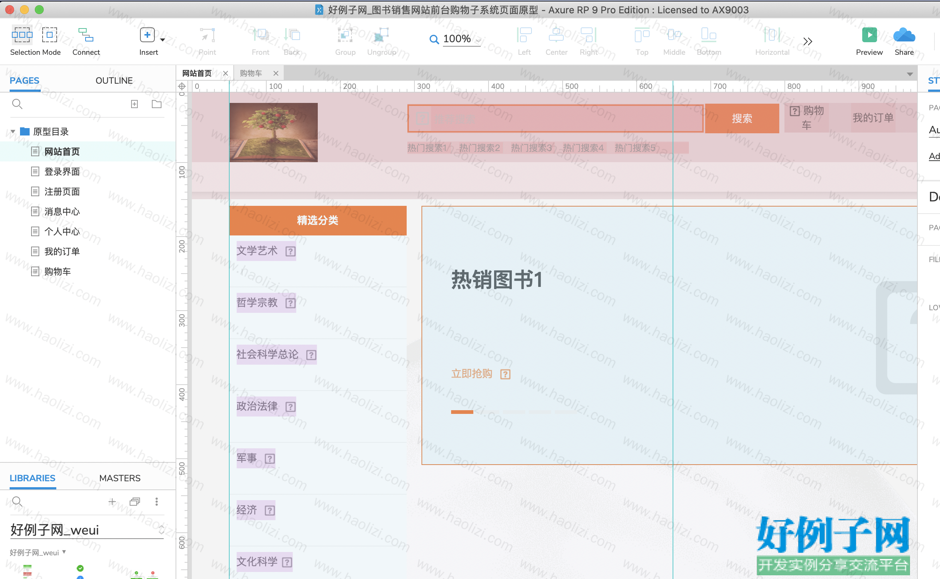Switch to the MASTERS tab
Screen dimensions: 940x579
120,478
